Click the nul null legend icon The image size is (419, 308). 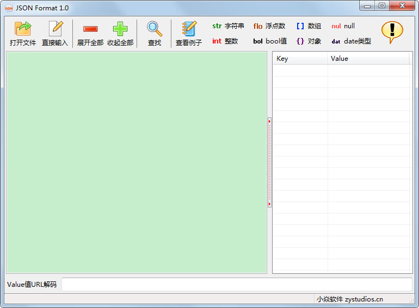pos(336,26)
